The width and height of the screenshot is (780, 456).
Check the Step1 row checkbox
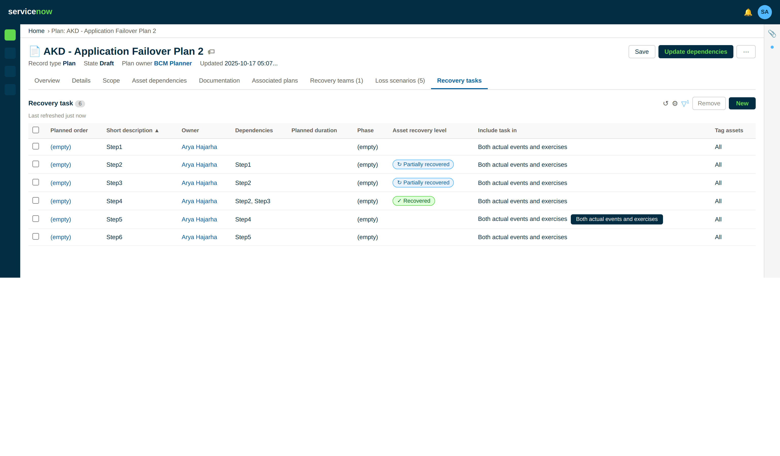coord(36,146)
